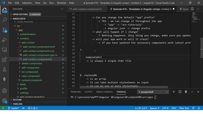Open the Terminal menu

pos(61,3)
